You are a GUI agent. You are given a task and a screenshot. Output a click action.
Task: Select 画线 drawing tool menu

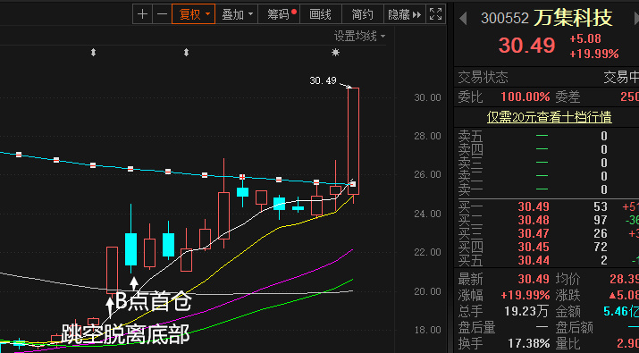pos(320,14)
